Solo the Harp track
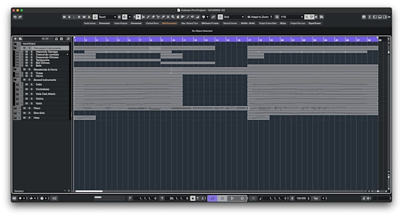Viewport: 403px width, 217px height. pos(29,118)
